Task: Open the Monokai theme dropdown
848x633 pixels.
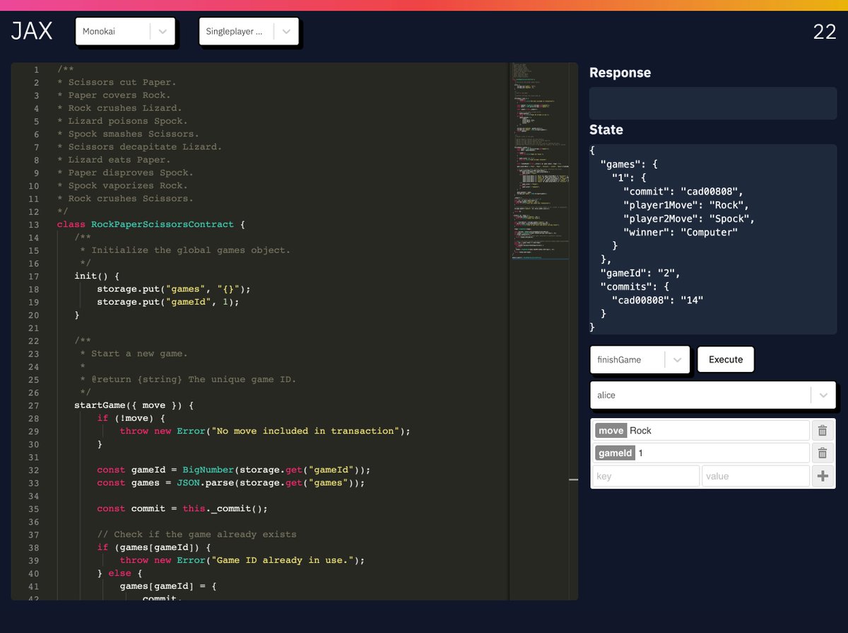Action: point(125,31)
